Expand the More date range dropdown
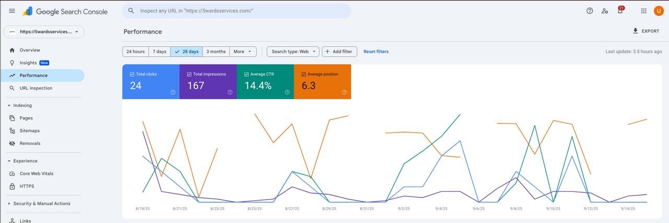This screenshot has height=223, width=669. (x=243, y=52)
